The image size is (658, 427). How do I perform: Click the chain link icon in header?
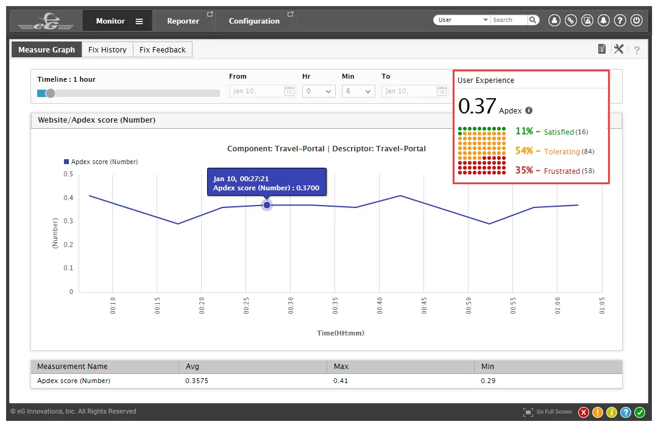(571, 20)
